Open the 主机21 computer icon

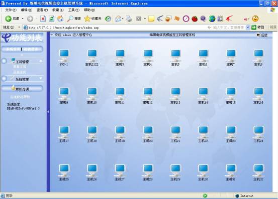tap(175, 132)
